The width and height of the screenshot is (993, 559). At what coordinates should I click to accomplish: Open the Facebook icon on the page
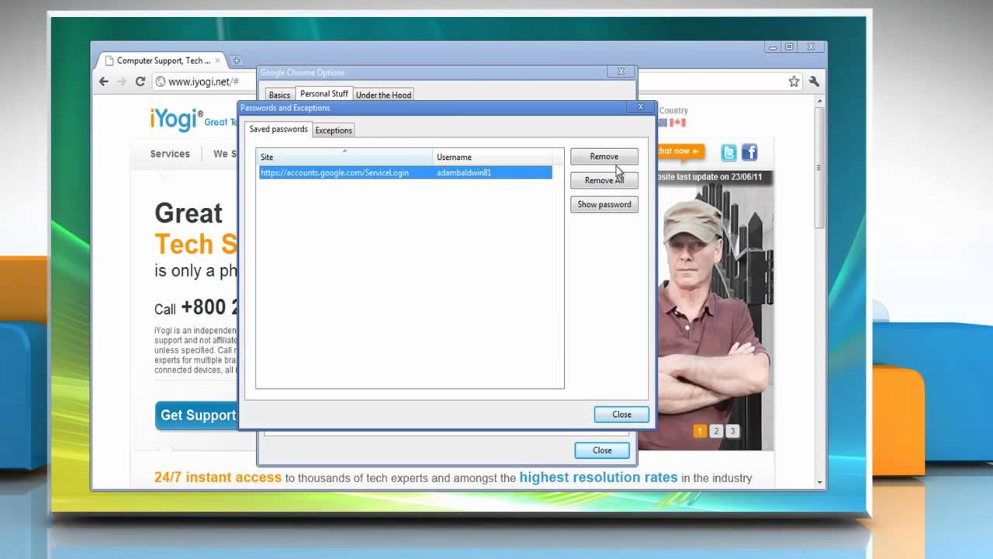pyautogui.click(x=749, y=153)
